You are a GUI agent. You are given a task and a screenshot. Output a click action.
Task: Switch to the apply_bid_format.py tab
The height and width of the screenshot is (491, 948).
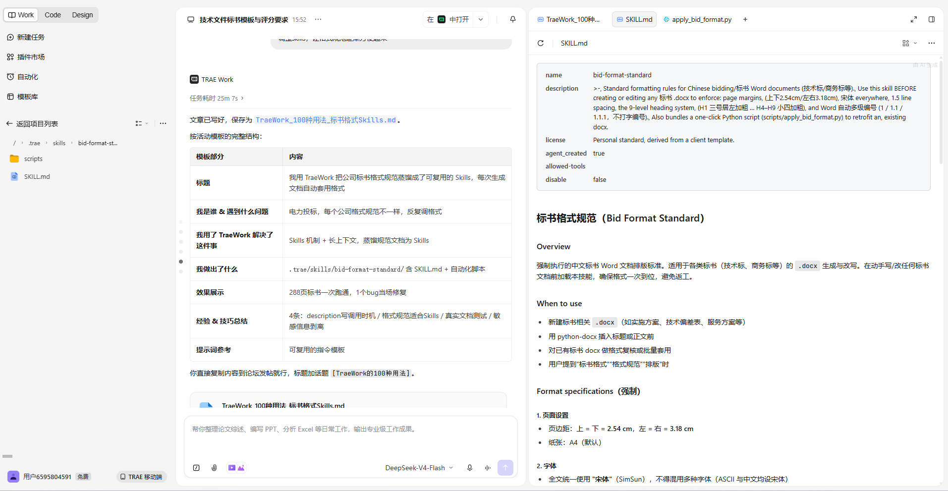[697, 19]
